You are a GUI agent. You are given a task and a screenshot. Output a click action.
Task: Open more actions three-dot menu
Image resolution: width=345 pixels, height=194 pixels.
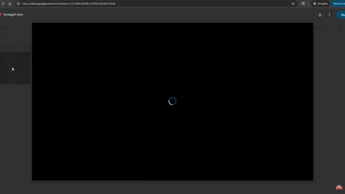[329, 15]
